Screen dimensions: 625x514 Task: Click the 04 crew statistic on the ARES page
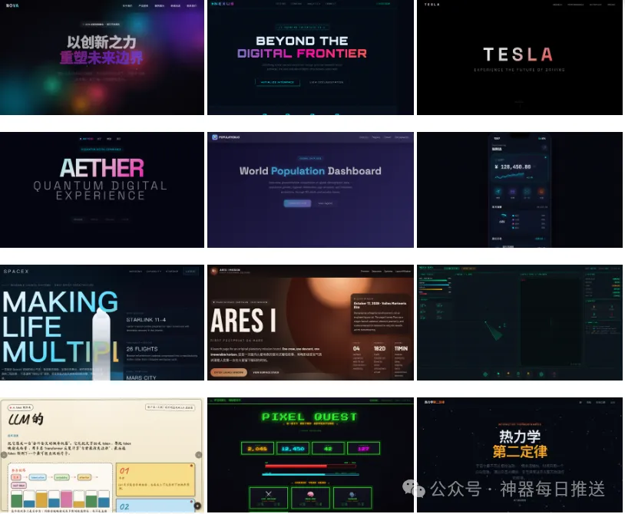[356, 349]
